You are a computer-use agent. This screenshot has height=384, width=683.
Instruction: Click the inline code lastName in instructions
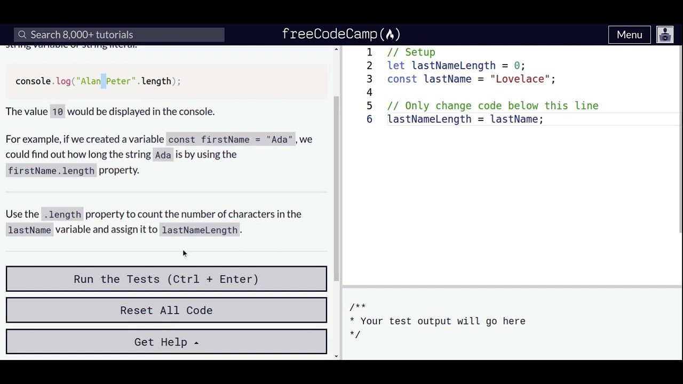[x=29, y=230]
